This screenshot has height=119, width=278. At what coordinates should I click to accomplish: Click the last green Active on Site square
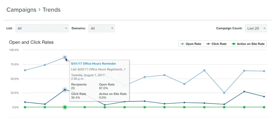pyautogui.click(x=264, y=107)
